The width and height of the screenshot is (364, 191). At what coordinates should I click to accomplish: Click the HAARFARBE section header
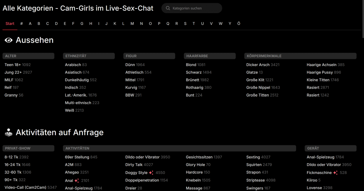click(210, 56)
